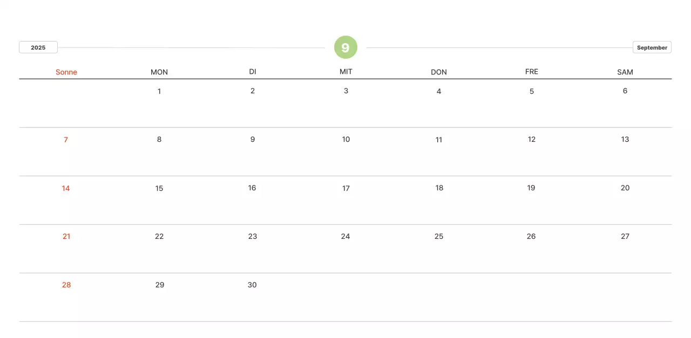Select Saturday the 13th

coord(625,140)
